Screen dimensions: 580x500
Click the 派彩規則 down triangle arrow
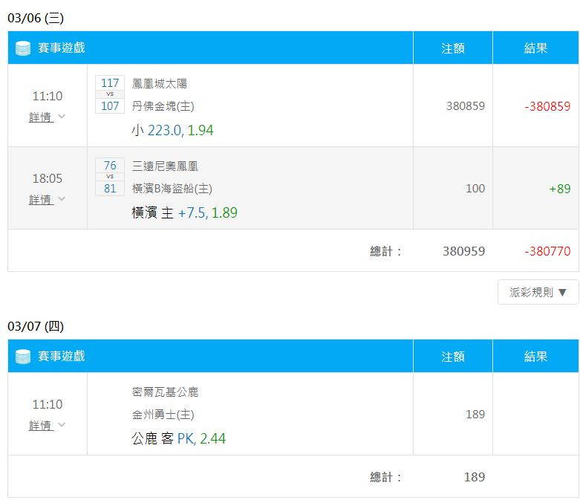(x=562, y=293)
